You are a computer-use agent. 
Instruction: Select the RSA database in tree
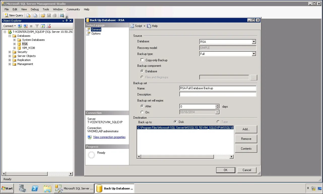point(25,44)
